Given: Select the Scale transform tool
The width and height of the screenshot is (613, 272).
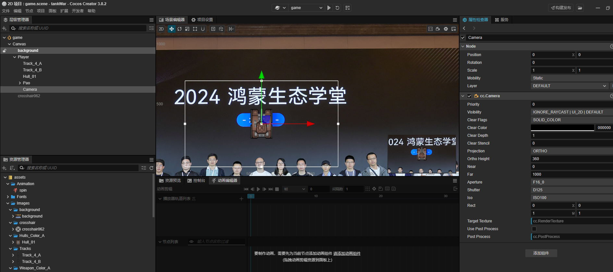Looking at the screenshot, I should click(x=187, y=29).
